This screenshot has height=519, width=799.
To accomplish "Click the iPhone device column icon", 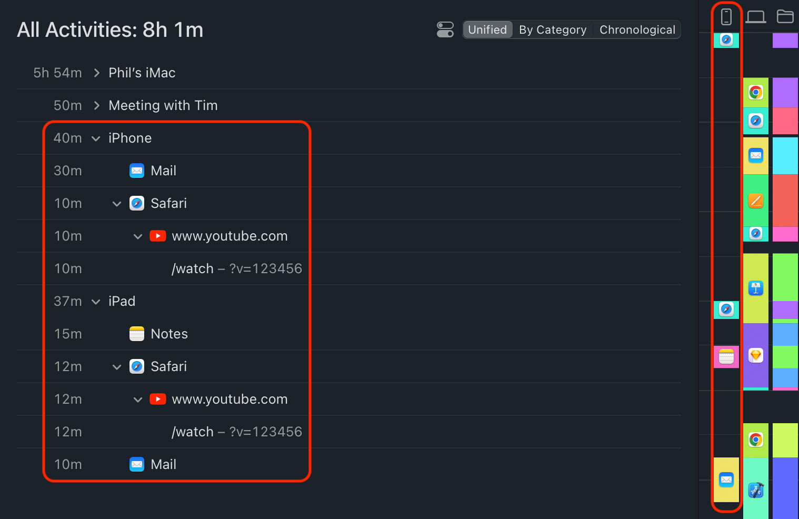I will tap(726, 17).
